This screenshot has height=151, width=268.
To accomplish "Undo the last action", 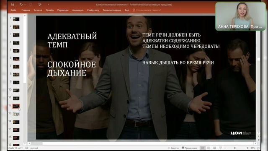I will tap(21, 5).
